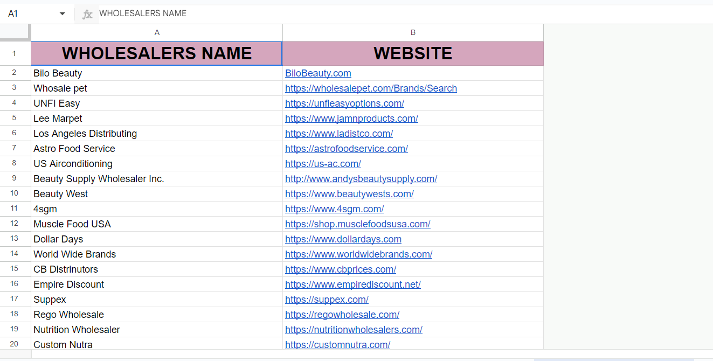Select row 5 header
The width and height of the screenshot is (713, 361).
pyautogui.click(x=15, y=119)
